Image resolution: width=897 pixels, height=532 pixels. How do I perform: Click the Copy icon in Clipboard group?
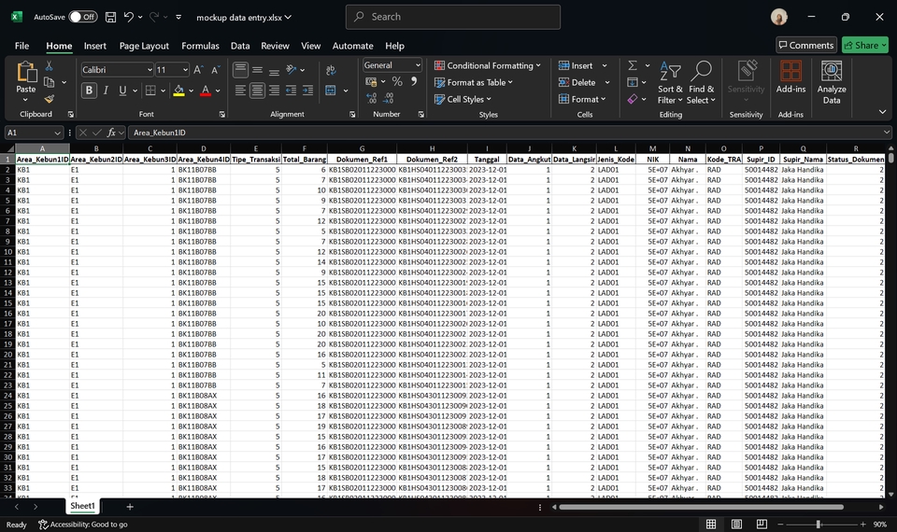click(50, 82)
